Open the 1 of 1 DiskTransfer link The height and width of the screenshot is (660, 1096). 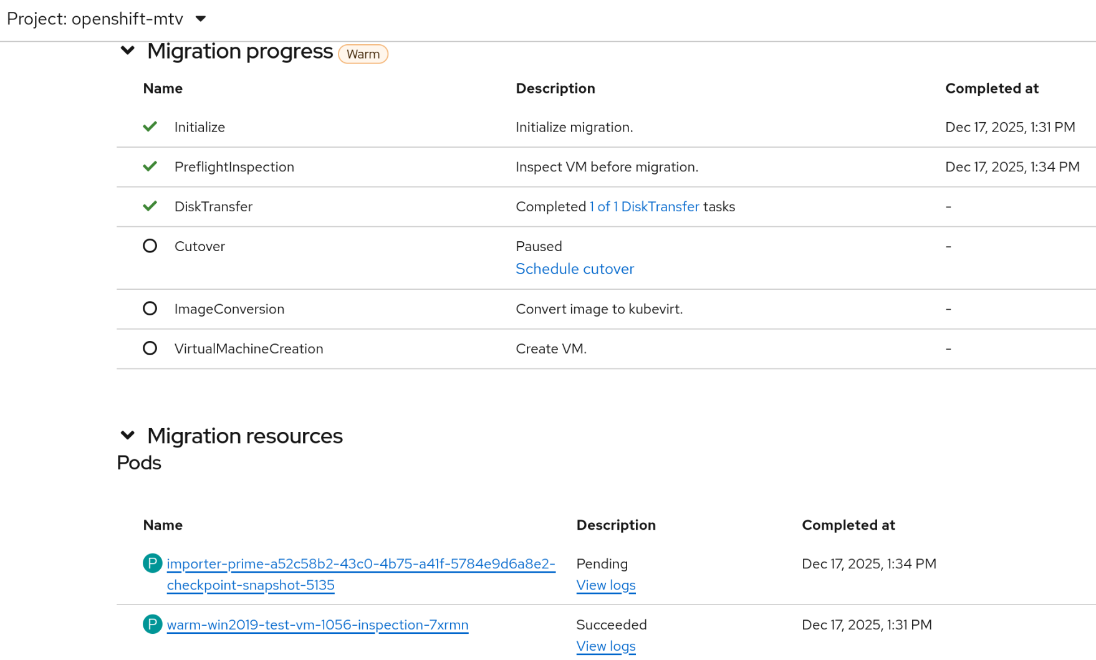tap(644, 206)
